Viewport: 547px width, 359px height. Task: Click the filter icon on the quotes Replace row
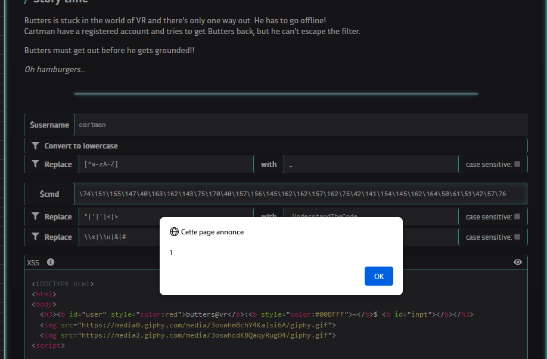point(36,216)
